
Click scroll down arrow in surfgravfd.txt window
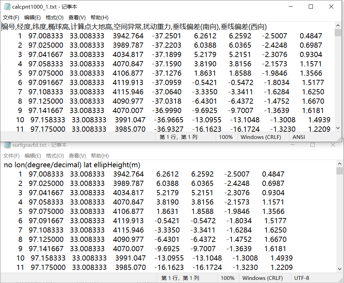(x=340, y=269)
